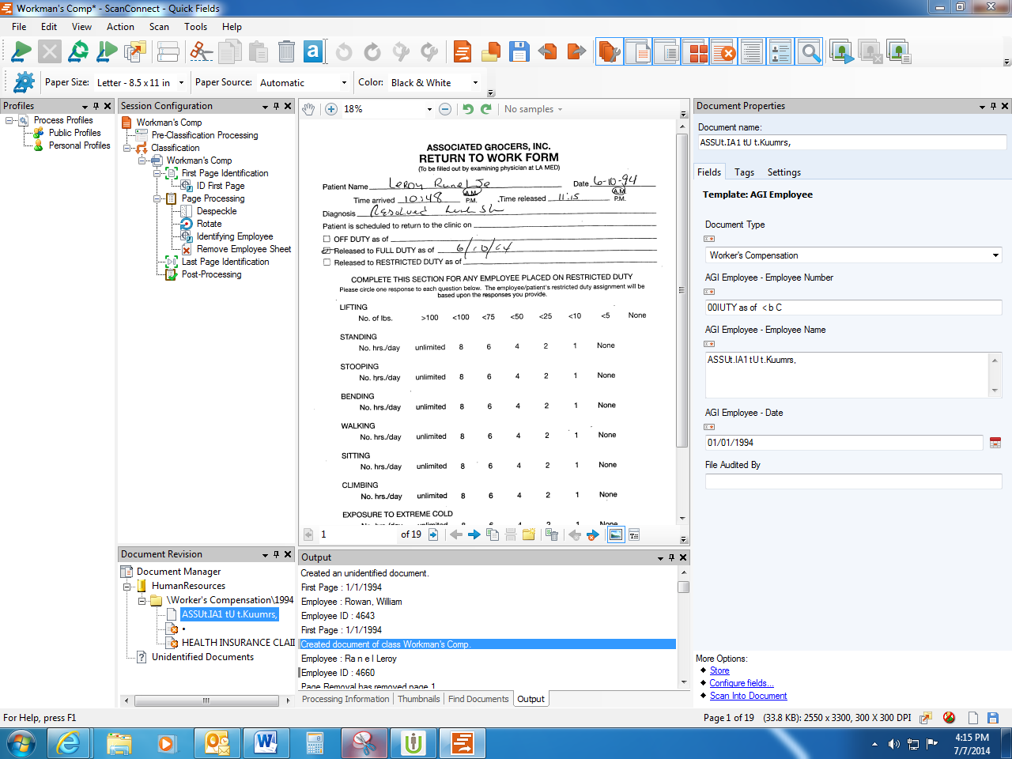Open the Paper Size dropdown

[181, 82]
